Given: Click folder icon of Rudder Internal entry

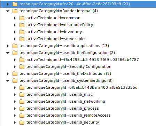Looking at the screenshot, I should (x=15, y=11).
